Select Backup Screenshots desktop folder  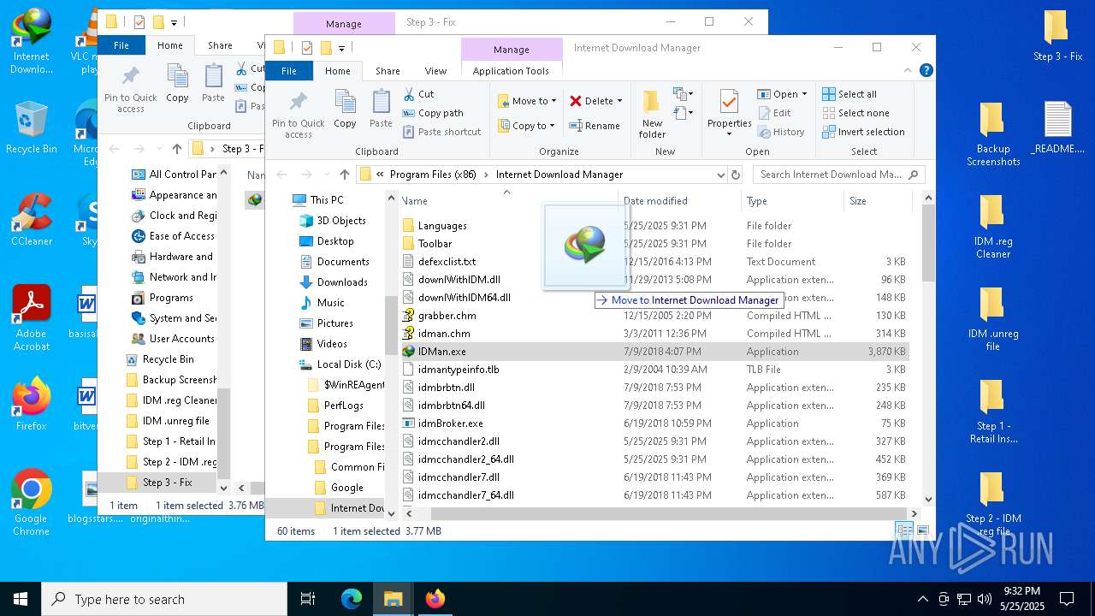point(992,134)
